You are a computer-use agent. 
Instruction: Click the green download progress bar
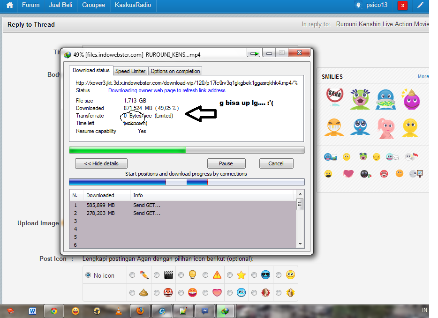[x=187, y=150]
